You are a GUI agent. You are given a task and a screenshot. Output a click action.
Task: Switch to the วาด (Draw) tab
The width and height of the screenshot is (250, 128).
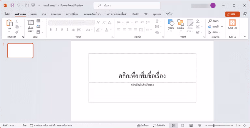[x=44, y=14]
